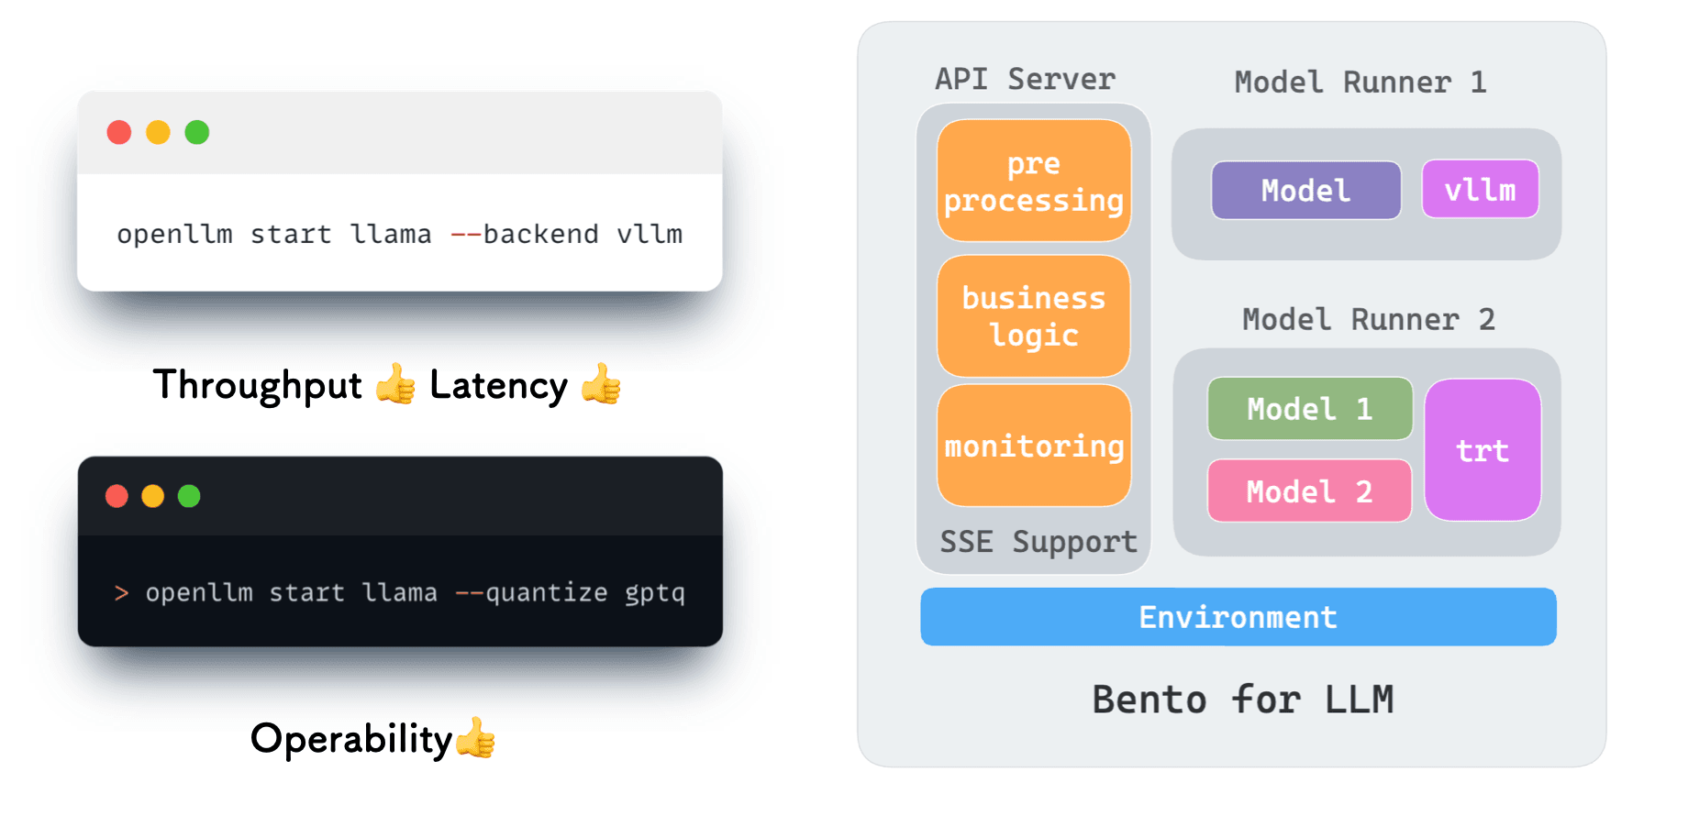Click the 'openllm start llama --quantize gptq' command
The image size is (1688, 816).
(x=415, y=593)
